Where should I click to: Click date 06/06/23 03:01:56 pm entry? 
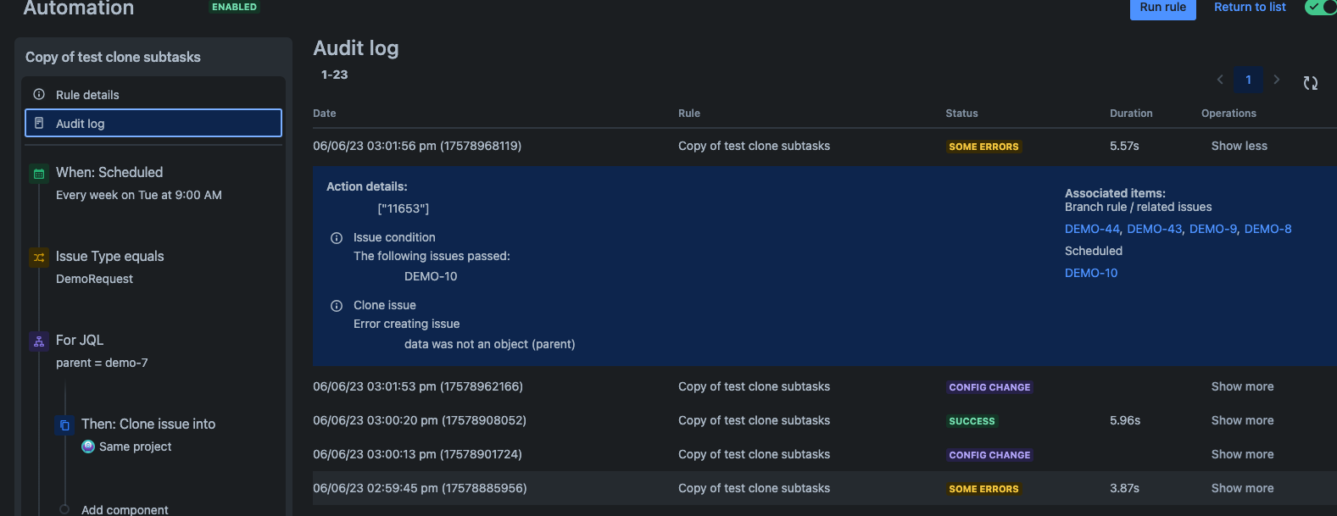tap(417, 146)
